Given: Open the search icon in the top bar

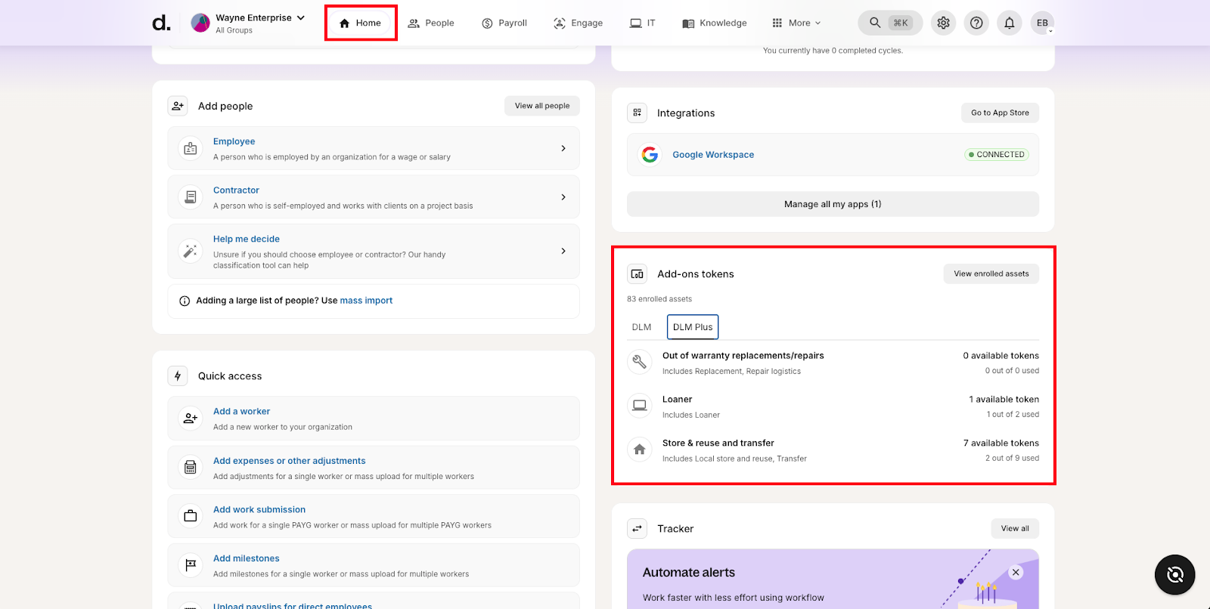Looking at the screenshot, I should (x=875, y=23).
